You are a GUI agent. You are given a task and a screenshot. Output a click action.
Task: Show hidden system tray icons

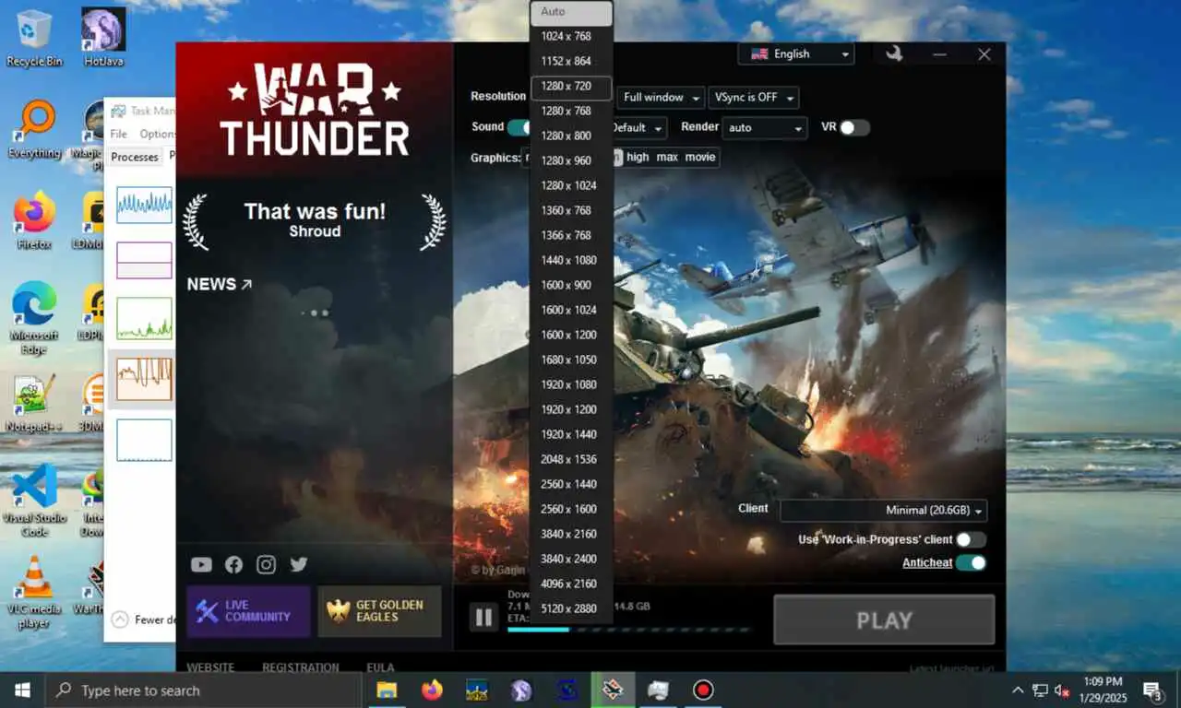pos(1018,690)
